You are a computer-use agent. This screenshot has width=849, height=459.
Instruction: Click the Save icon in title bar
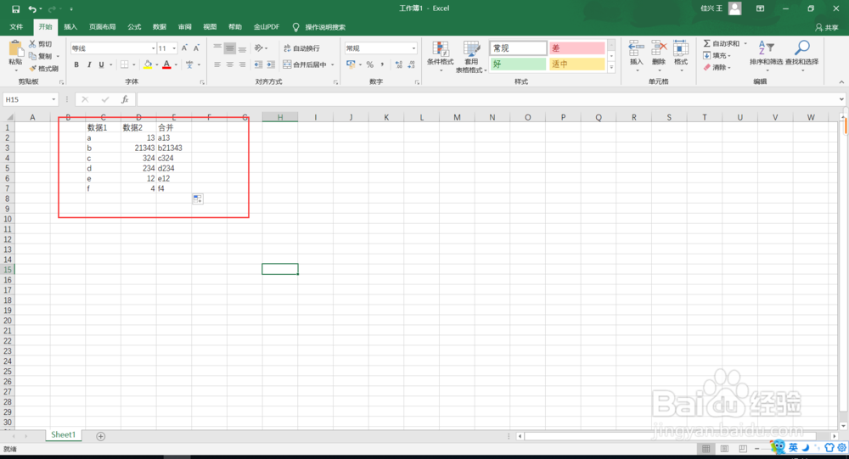[15, 8]
